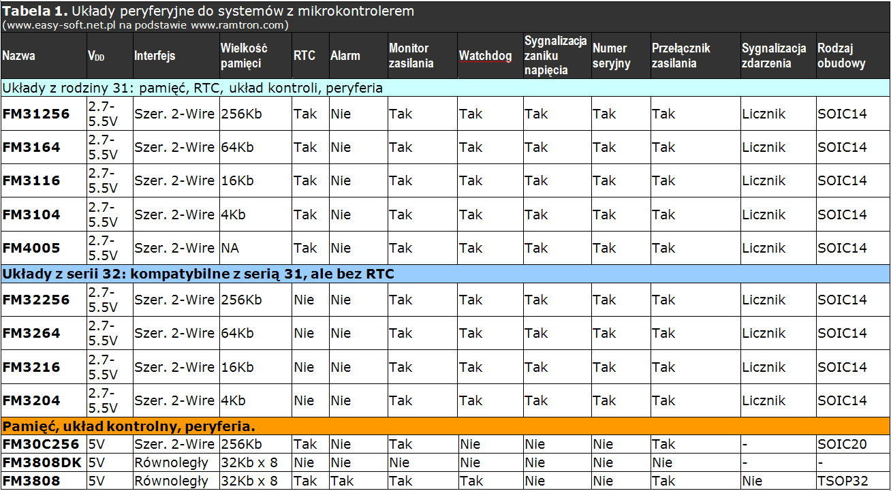Select the FM32256 name cell
Viewport: 891px width, 491px height.
click(x=43, y=300)
